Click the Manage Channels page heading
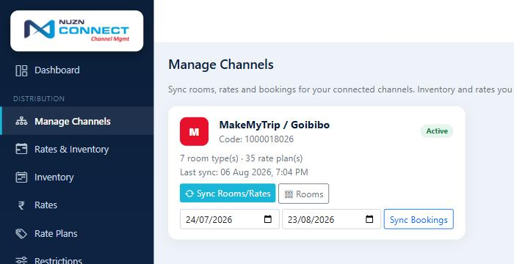Screen dimensions: 514x264 click(x=221, y=65)
